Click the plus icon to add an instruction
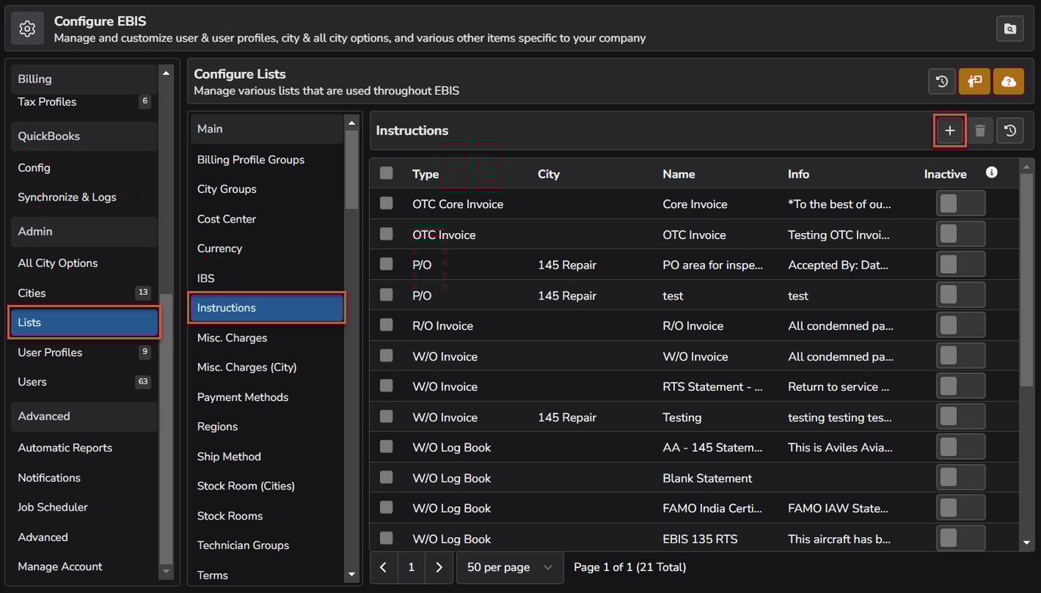 pyautogui.click(x=949, y=131)
